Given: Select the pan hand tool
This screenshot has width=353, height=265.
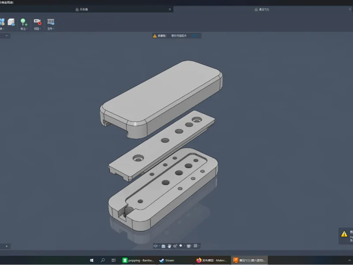Looking at the screenshot, I should [x=169, y=246].
